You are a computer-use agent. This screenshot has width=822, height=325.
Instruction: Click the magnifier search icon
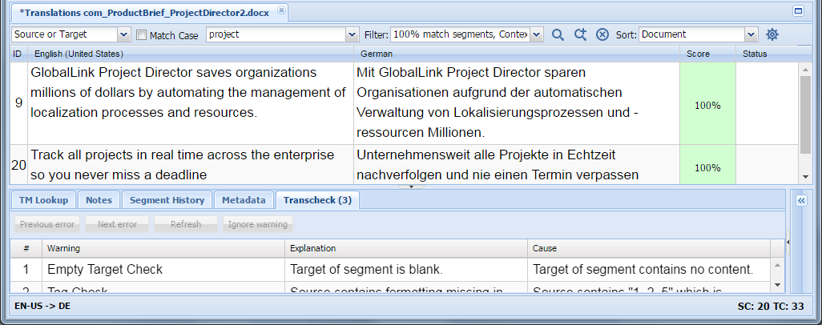tap(558, 34)
